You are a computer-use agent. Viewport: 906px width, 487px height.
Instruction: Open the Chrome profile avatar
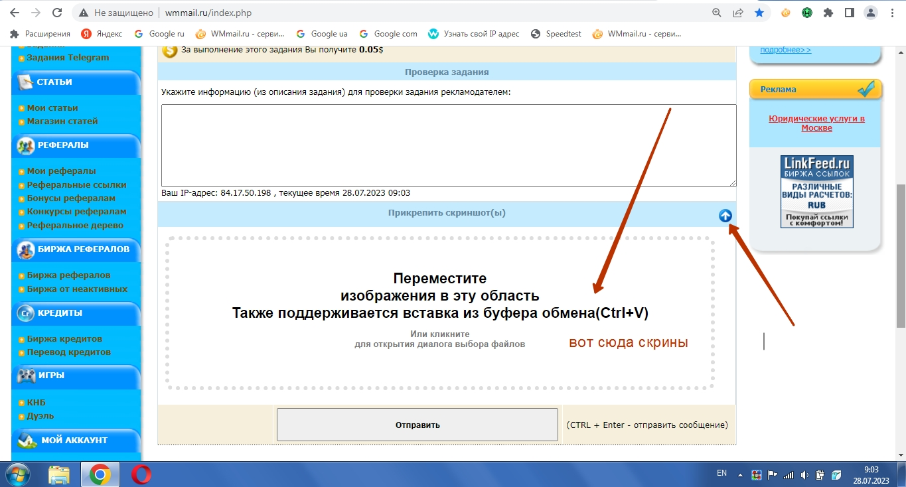tap(870, 13)
